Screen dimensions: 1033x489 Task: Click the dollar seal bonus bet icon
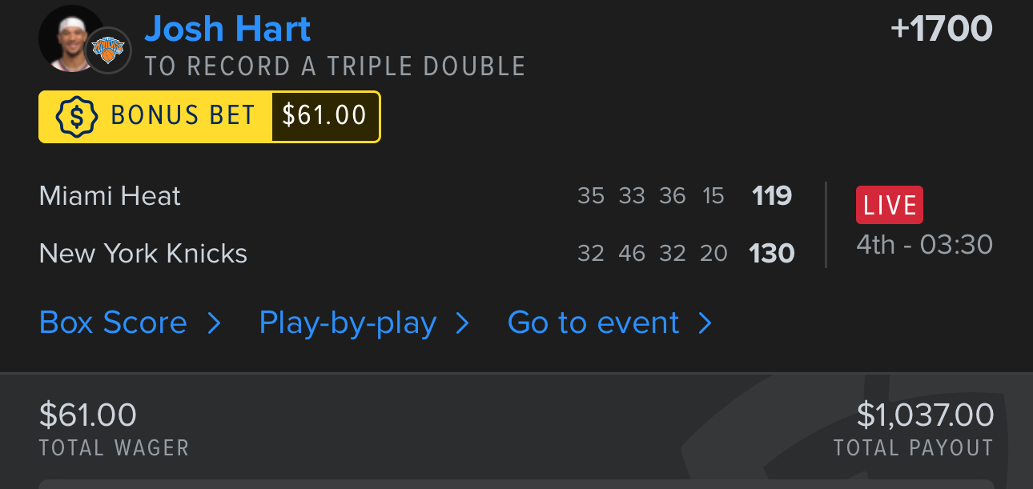tap(76, 117)
